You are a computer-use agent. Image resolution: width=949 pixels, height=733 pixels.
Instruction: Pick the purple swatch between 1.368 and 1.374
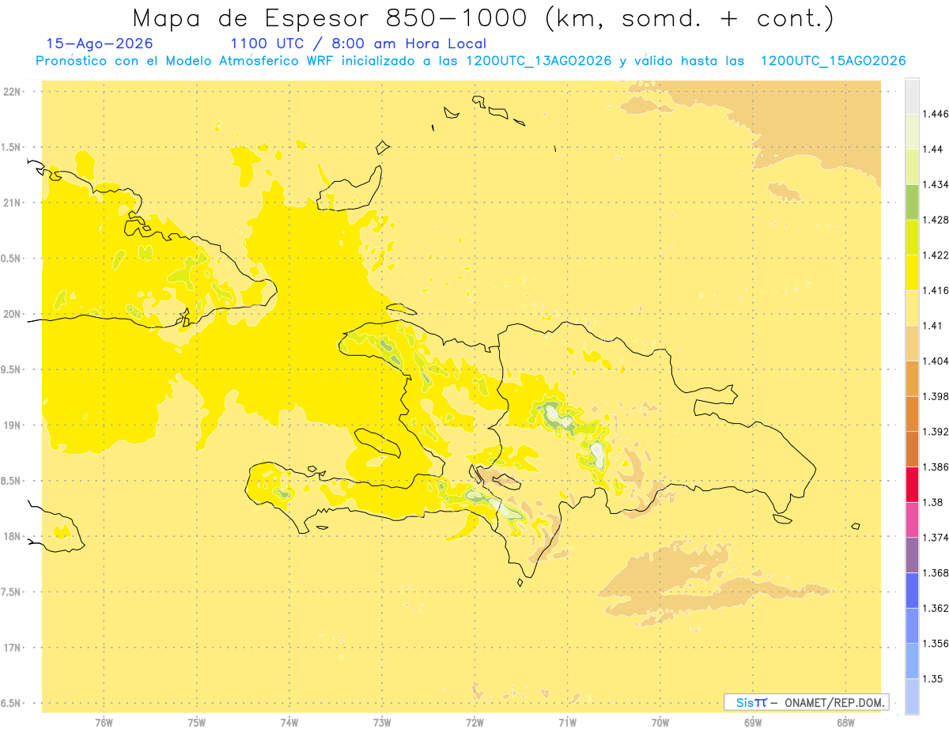coord(912,555)
